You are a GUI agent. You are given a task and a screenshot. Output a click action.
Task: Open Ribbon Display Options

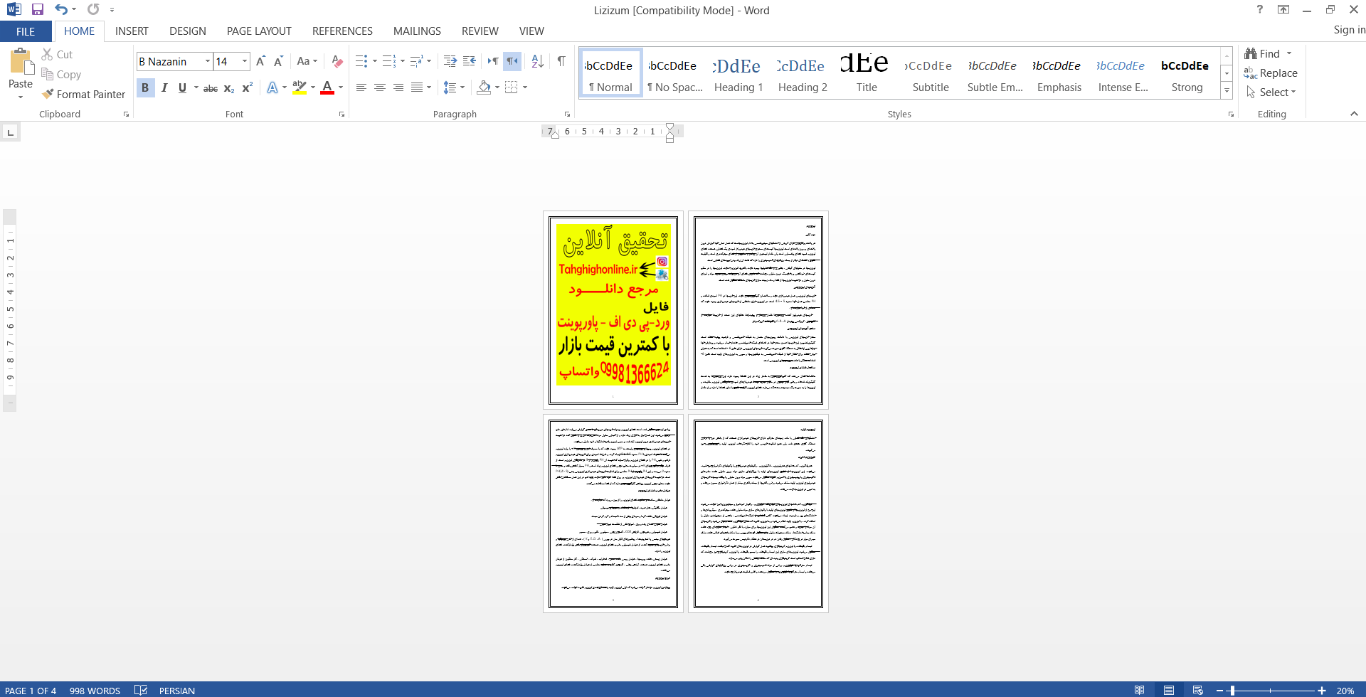coord(1283,9)
